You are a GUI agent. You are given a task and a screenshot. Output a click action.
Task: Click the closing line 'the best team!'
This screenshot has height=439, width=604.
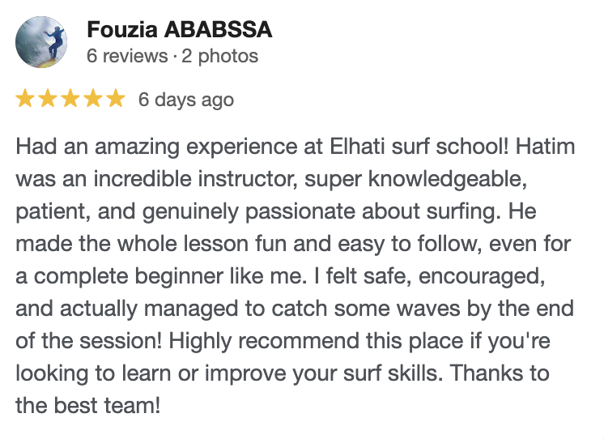coord(87,406)
